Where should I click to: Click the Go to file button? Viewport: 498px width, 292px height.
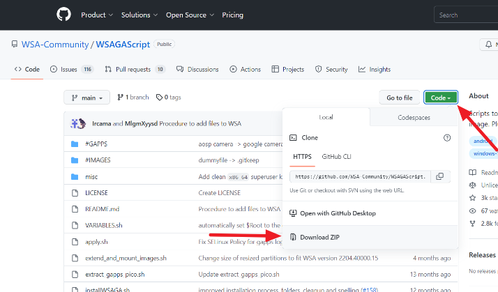point(399,98)
